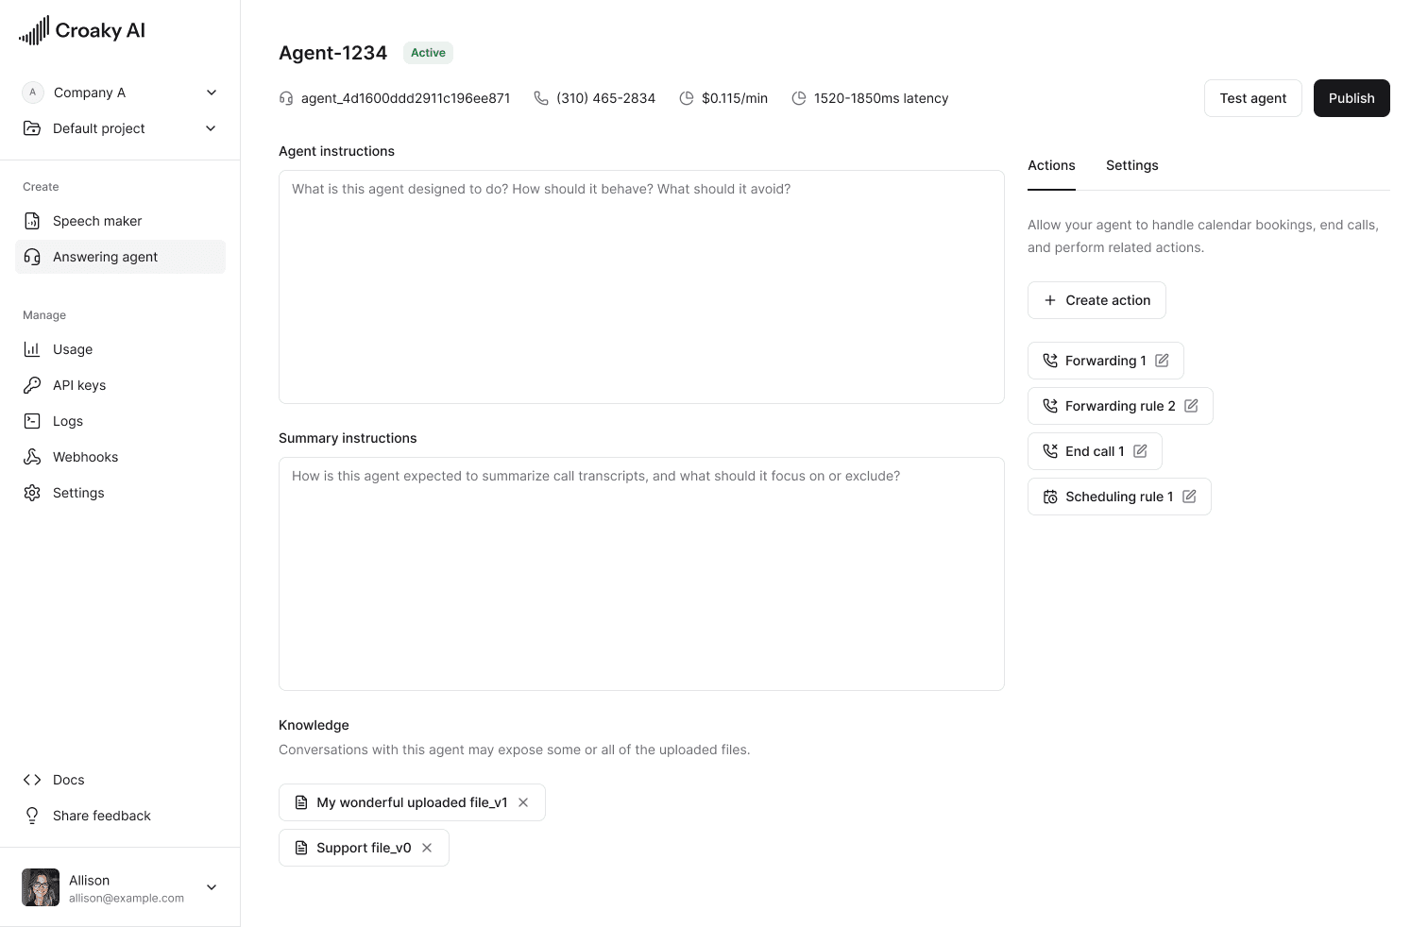Open Settings from the sidebar
The height and width of the screenshot is (927, 1428).
(78, 492)
